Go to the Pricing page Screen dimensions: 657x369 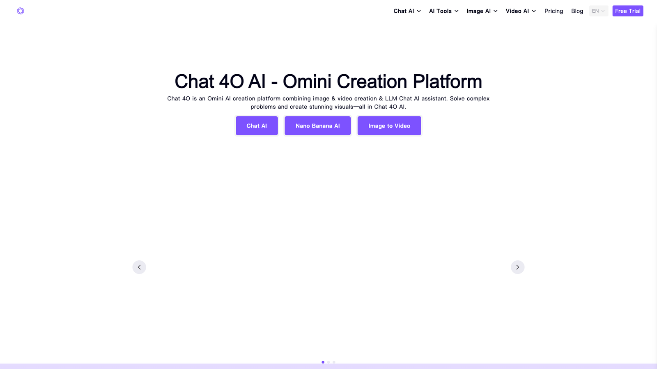tap(554, 11)
